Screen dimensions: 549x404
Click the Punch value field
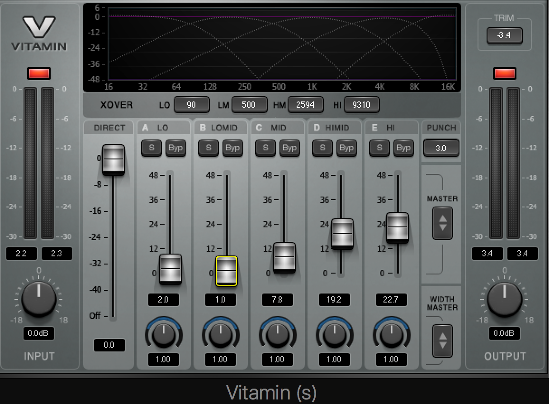pos(441,148)
